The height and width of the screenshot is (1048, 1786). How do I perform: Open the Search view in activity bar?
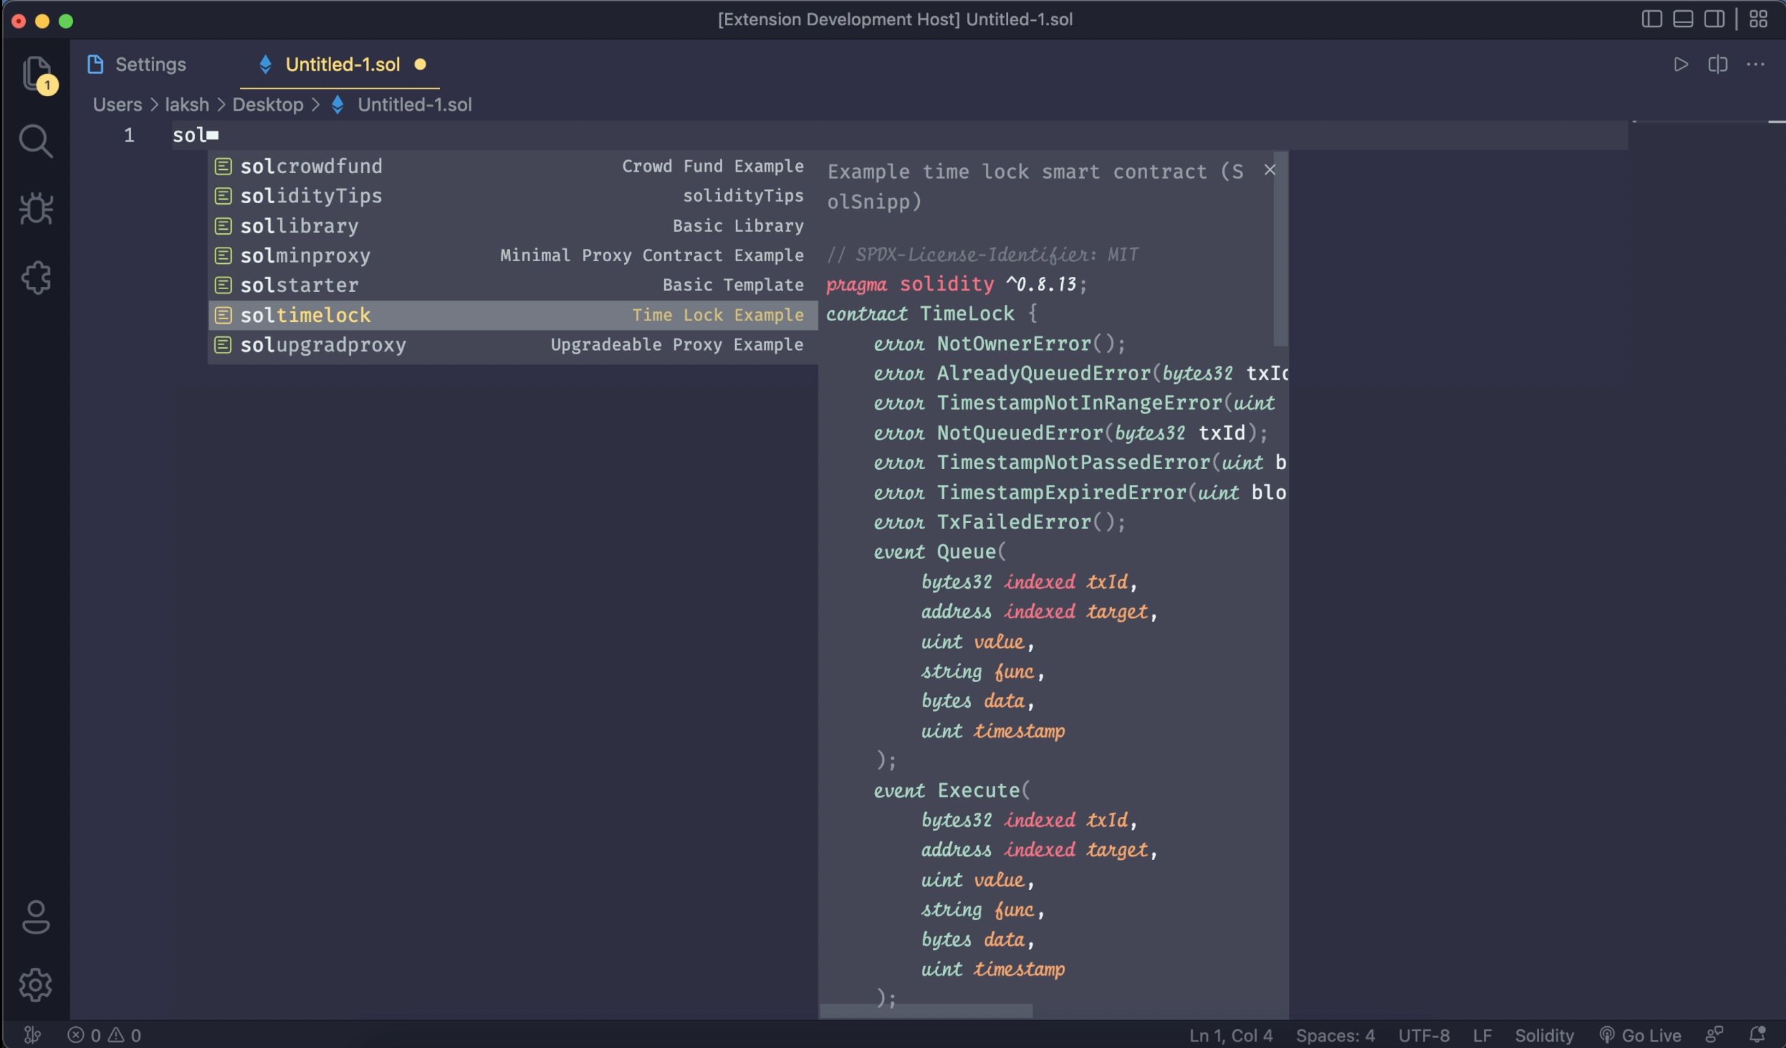35,141
